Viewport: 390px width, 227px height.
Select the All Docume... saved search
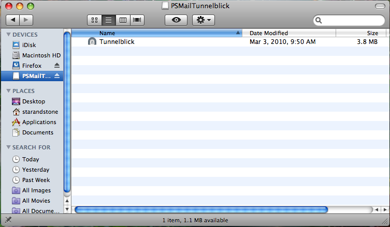(32, 210)
